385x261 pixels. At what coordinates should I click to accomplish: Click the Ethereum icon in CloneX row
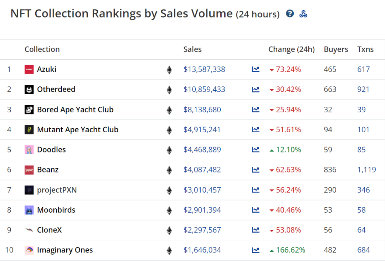(x=169, y=230)
